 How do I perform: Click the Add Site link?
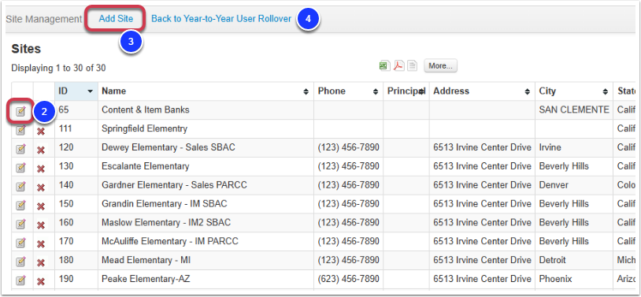[116, 19]
